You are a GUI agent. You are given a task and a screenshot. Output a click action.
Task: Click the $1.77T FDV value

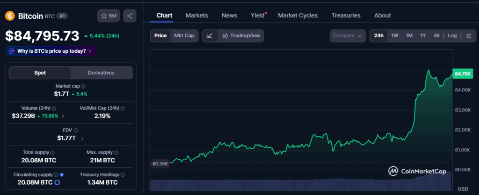pos(66,138)
